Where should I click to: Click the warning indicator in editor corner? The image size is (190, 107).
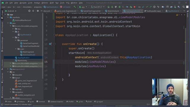178,15
